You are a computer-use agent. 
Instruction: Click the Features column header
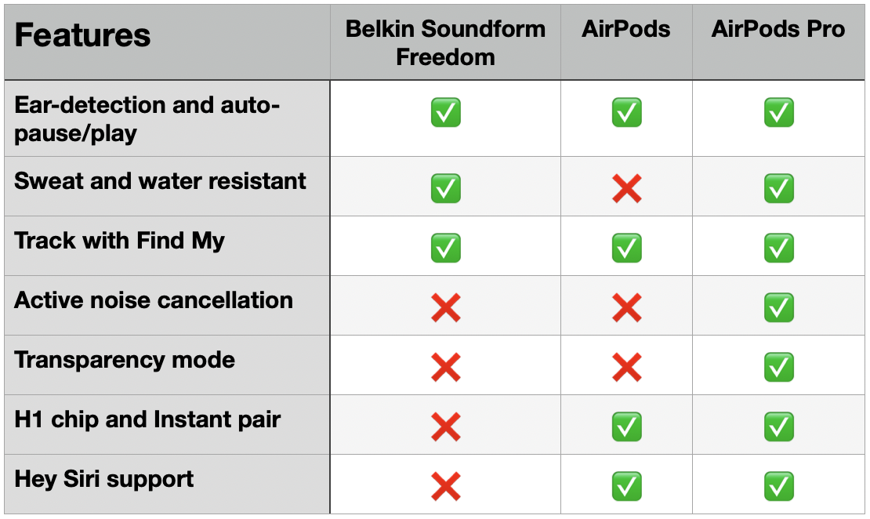[x=82, y=35]
